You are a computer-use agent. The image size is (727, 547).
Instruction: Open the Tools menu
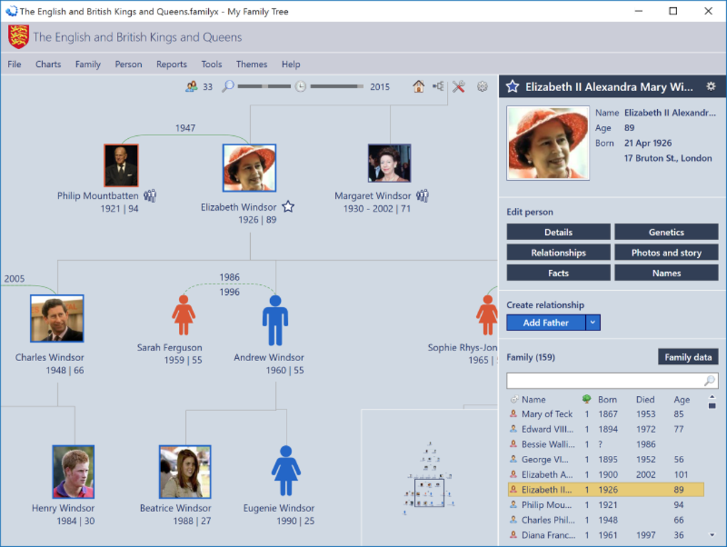pyautogui.click(x=212, y=64)
